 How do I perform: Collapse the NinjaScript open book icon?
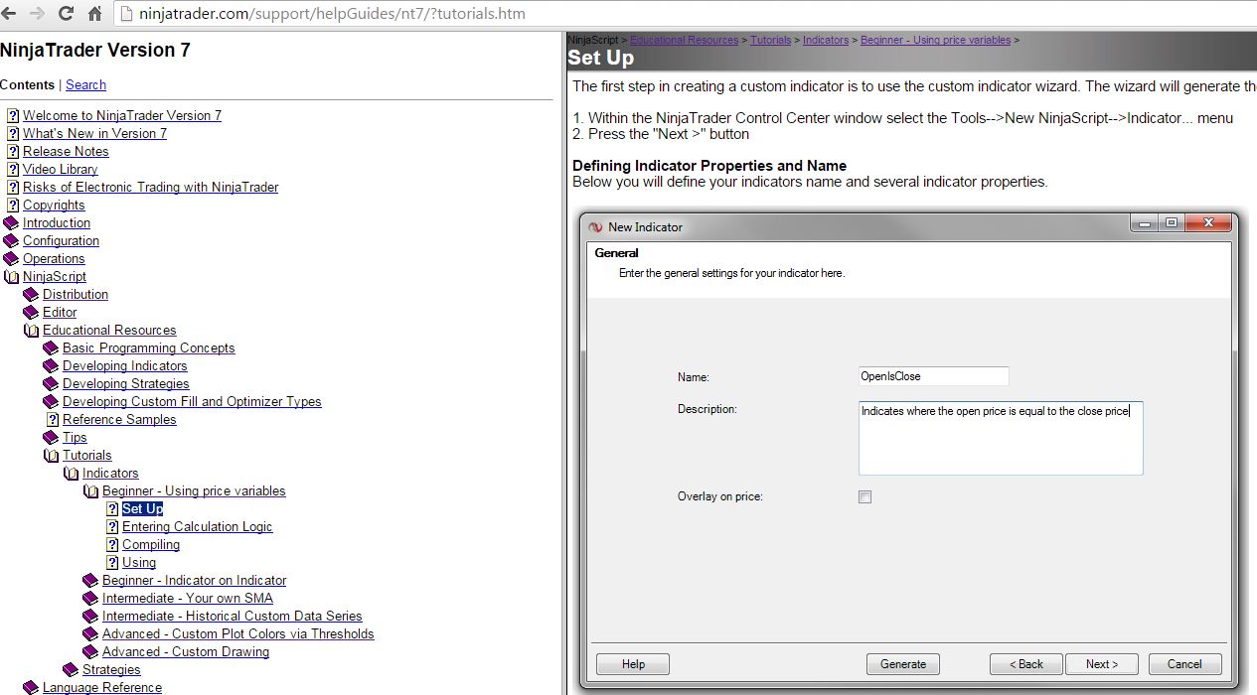[11, 276]
